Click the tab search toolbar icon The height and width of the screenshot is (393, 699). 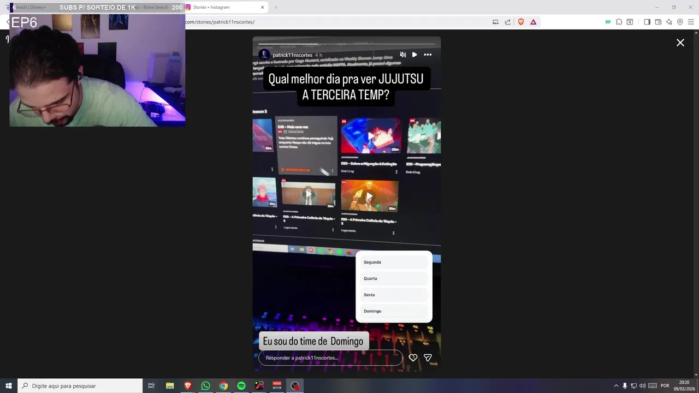click(630, 22)
